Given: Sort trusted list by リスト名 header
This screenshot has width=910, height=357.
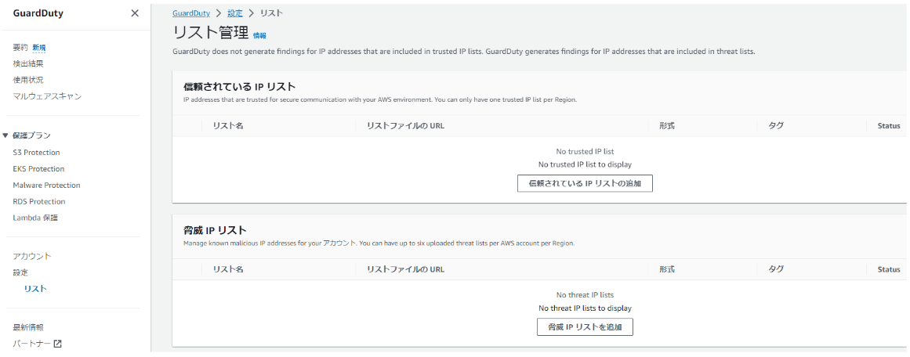Looking at the screenshot, I should [x=227, y=126].
